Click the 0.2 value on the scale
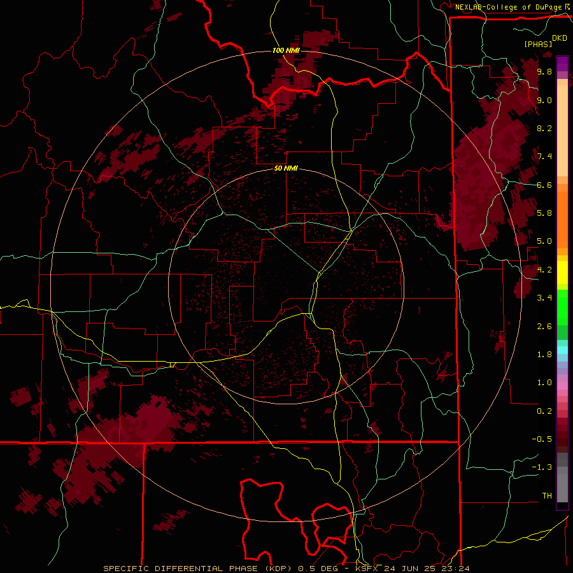This screenshot has width=573, height=573. coord(544,411)
